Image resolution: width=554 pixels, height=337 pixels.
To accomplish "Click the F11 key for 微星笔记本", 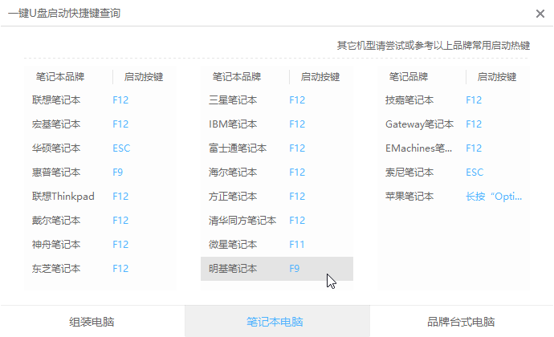I will click(297, 245).
